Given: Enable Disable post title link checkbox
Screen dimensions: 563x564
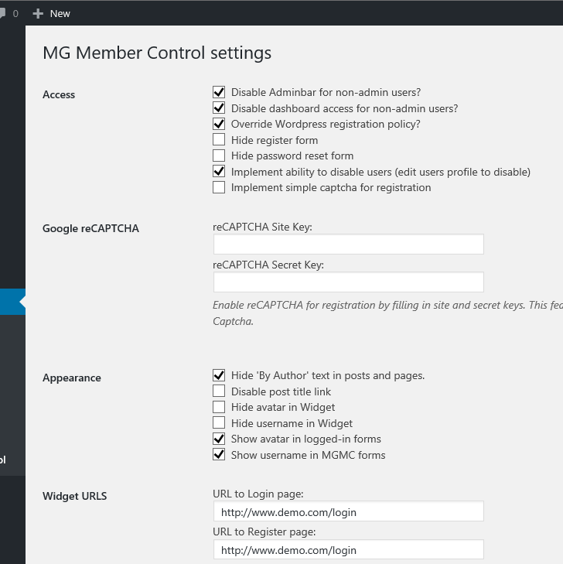Looking at the screenshot, I should tap(219, 391).
